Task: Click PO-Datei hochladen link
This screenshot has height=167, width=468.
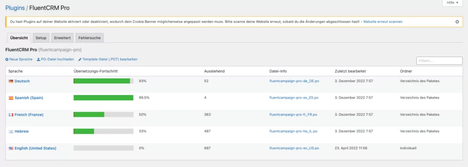Action: [55, 59]
